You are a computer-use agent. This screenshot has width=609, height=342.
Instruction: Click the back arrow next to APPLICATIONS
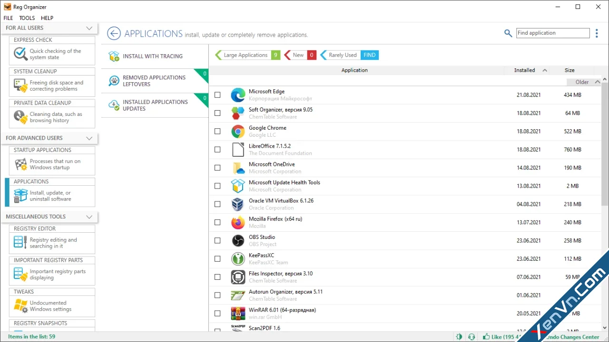click(x=114, y=33)
